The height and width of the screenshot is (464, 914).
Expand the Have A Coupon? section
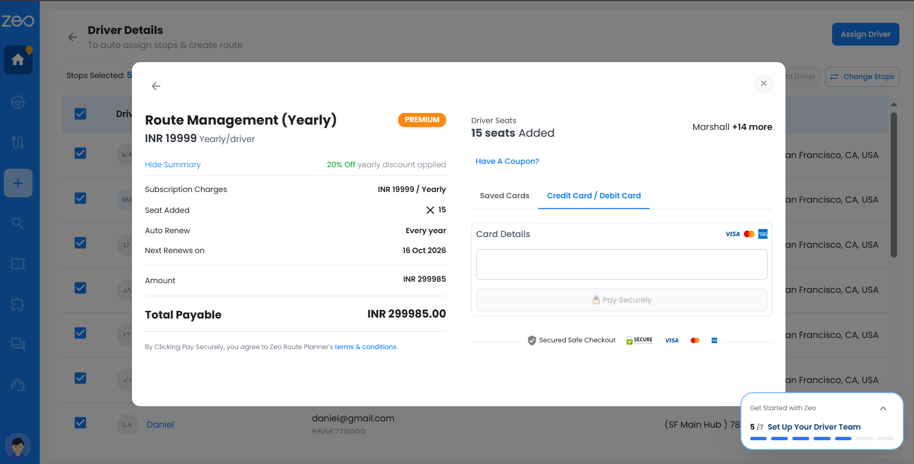tap(507, 161)
